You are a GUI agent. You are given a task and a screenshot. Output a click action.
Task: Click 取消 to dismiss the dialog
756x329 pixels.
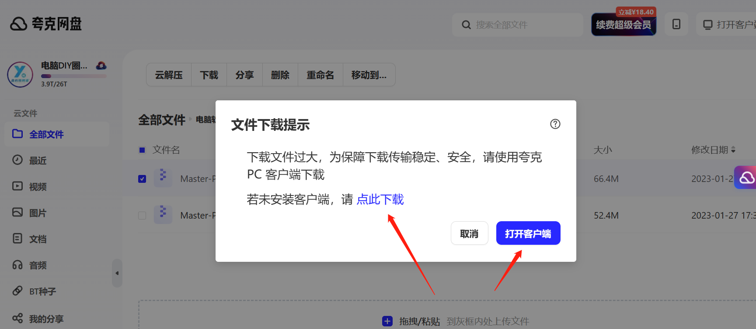(x=469, y=233)
